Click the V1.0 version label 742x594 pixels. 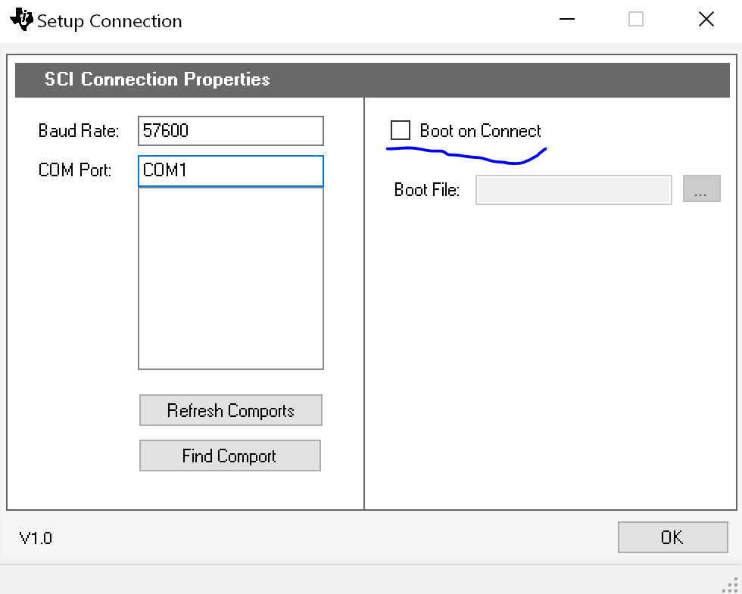point(36,538)
